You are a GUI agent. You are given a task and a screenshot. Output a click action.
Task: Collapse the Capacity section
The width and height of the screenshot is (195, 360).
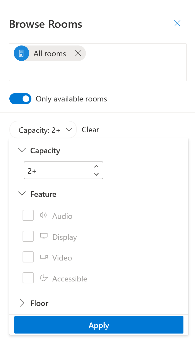(22, 150)
